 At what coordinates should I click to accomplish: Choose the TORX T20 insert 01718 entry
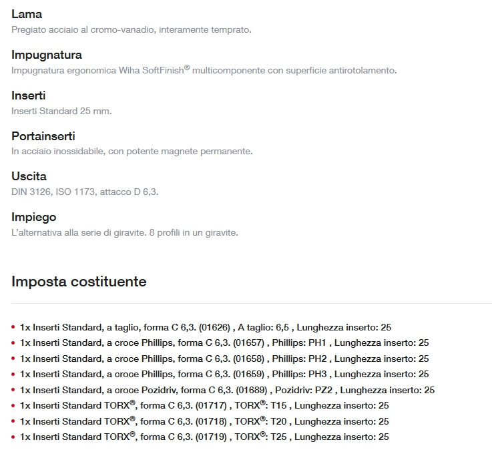[x=204, y=421]
